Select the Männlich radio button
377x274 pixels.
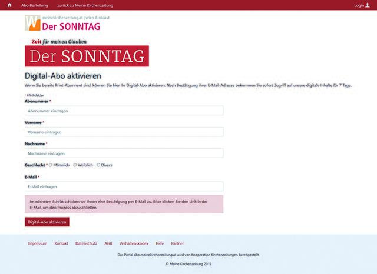click(x=51, y=165)
